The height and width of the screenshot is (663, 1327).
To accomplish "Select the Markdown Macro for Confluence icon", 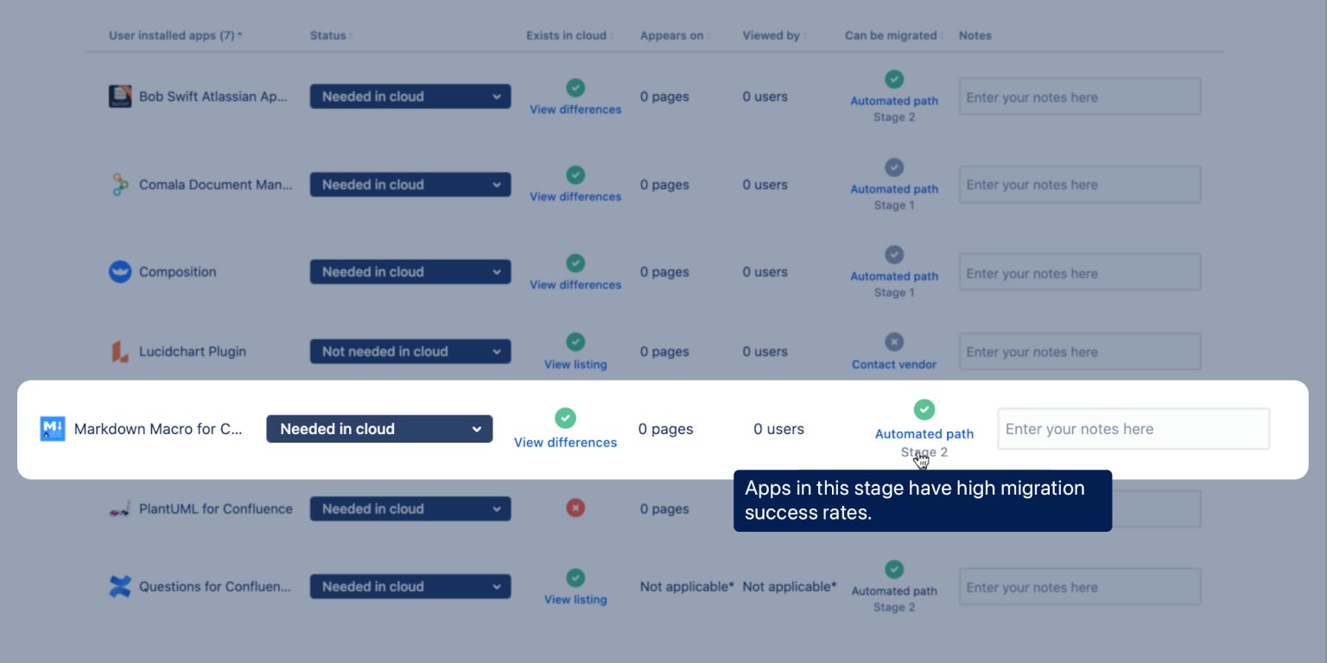I will click(53, 428).
